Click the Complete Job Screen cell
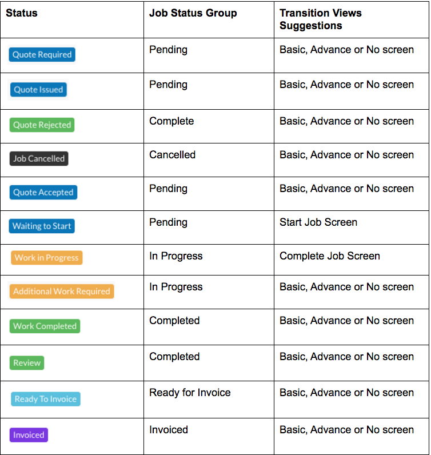This screenshot has height=455, width=431. tap(330, 256)
